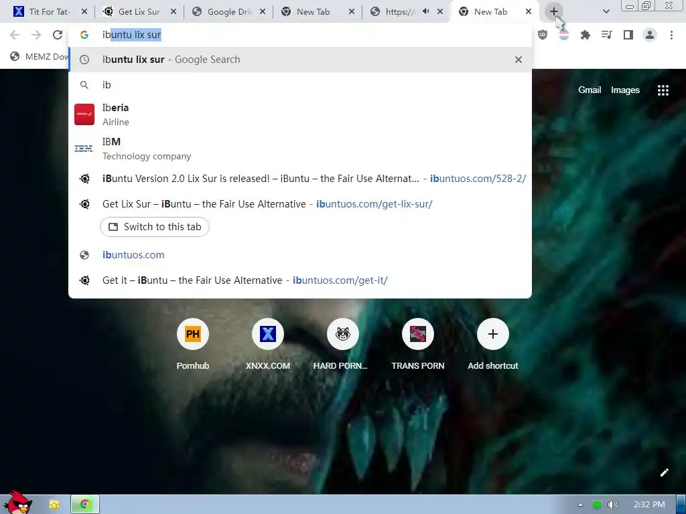Click the green tray icon on the taskbar
Viewport: 686px width, 514px height.
(x=596, y=505)
